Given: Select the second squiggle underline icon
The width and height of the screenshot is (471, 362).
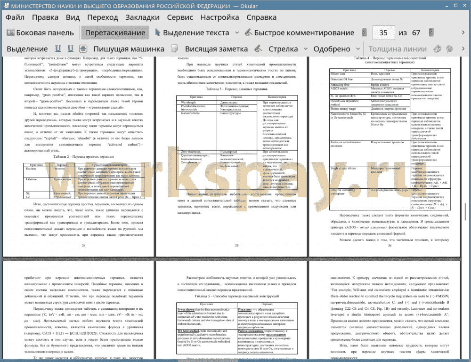Looking at the screenshot, I should pos(70,49).
